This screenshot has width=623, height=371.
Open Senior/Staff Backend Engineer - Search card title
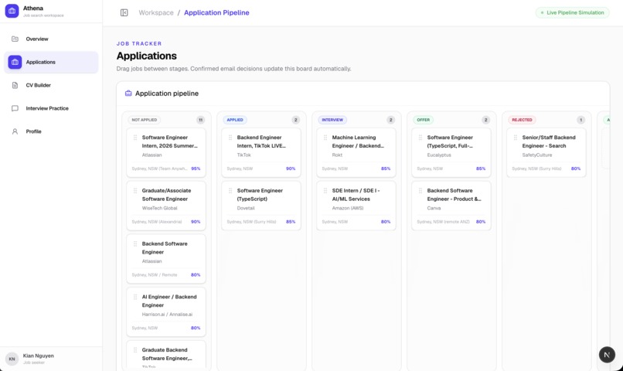[549, 141]
